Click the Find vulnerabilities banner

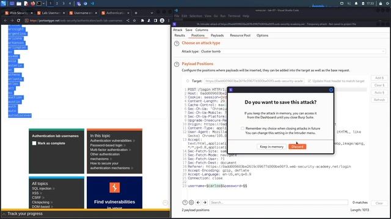tap(114, 193)
